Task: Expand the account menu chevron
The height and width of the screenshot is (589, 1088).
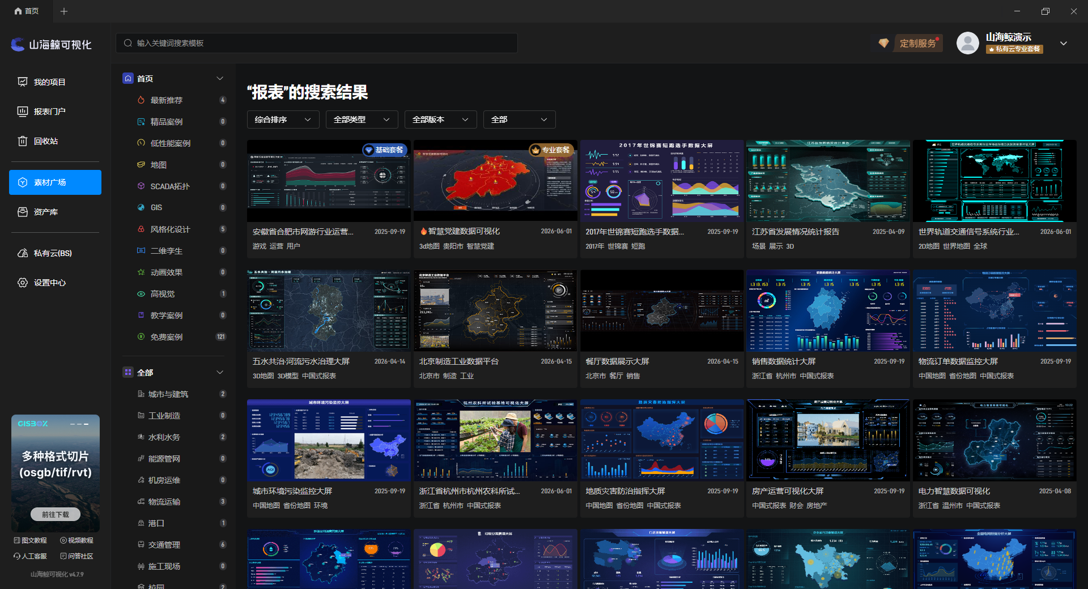Action: [x=1064, y=43]
